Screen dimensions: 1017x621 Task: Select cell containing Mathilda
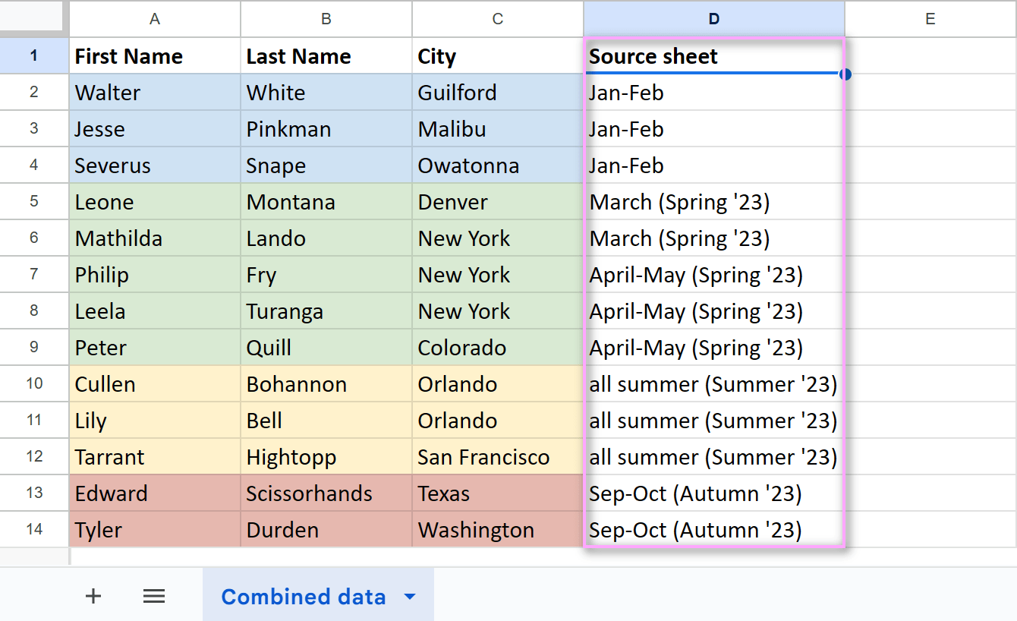[x=155, y=238]
